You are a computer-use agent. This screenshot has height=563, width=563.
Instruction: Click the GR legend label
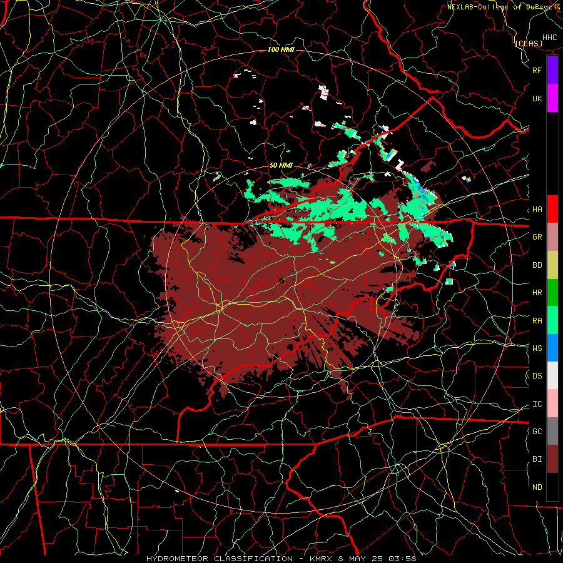pyautogui.click(x=537, y=237)
